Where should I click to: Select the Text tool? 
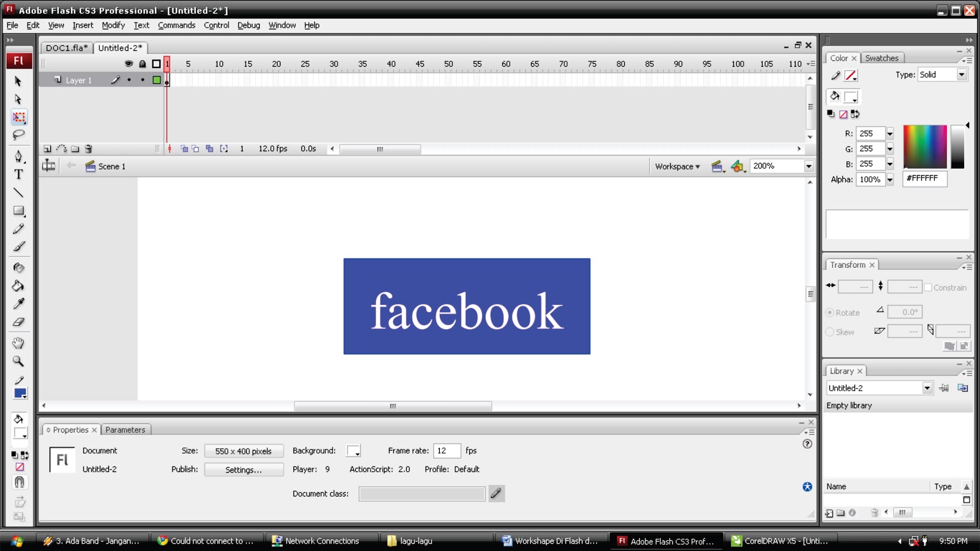[x=18, y=174]
